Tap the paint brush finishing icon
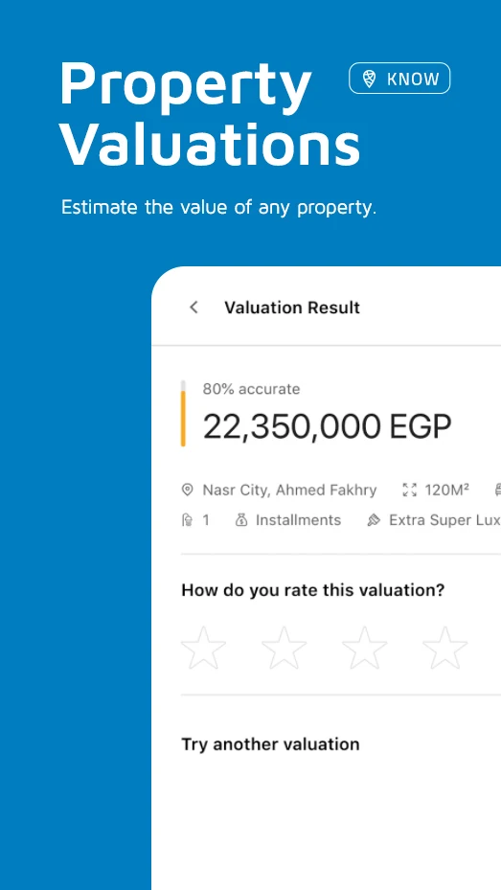This screenshot has width=501, height=890. click(374, 520)
